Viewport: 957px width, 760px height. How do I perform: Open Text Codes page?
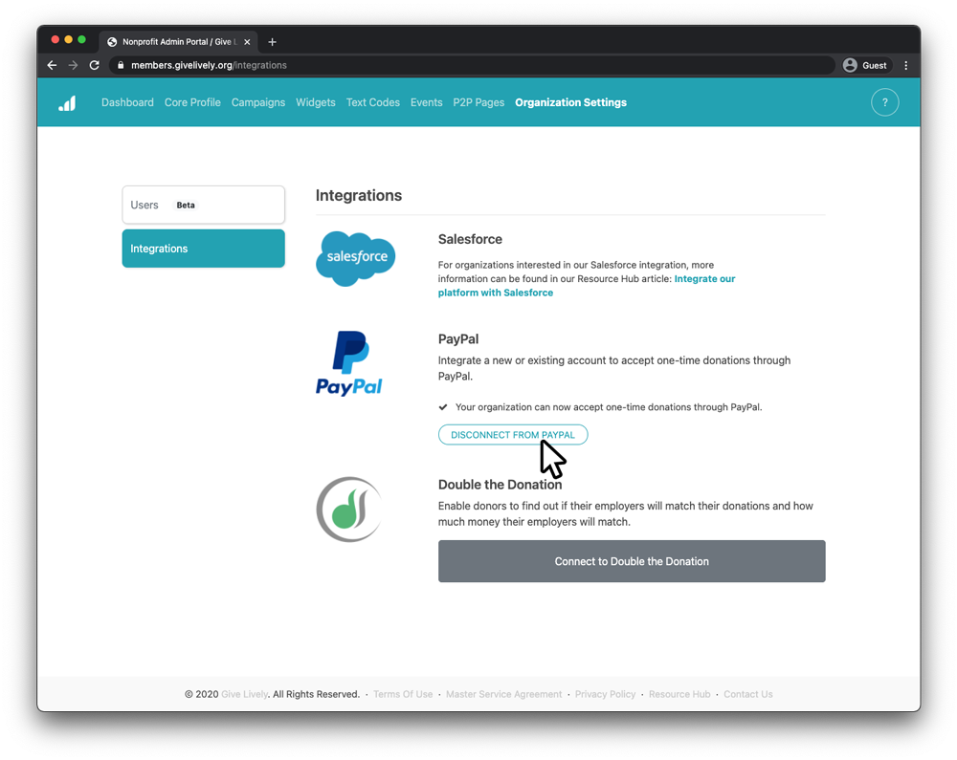click(373, 102)
